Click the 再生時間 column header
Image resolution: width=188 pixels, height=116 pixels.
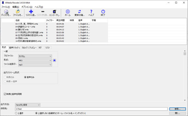pos(62,20)
